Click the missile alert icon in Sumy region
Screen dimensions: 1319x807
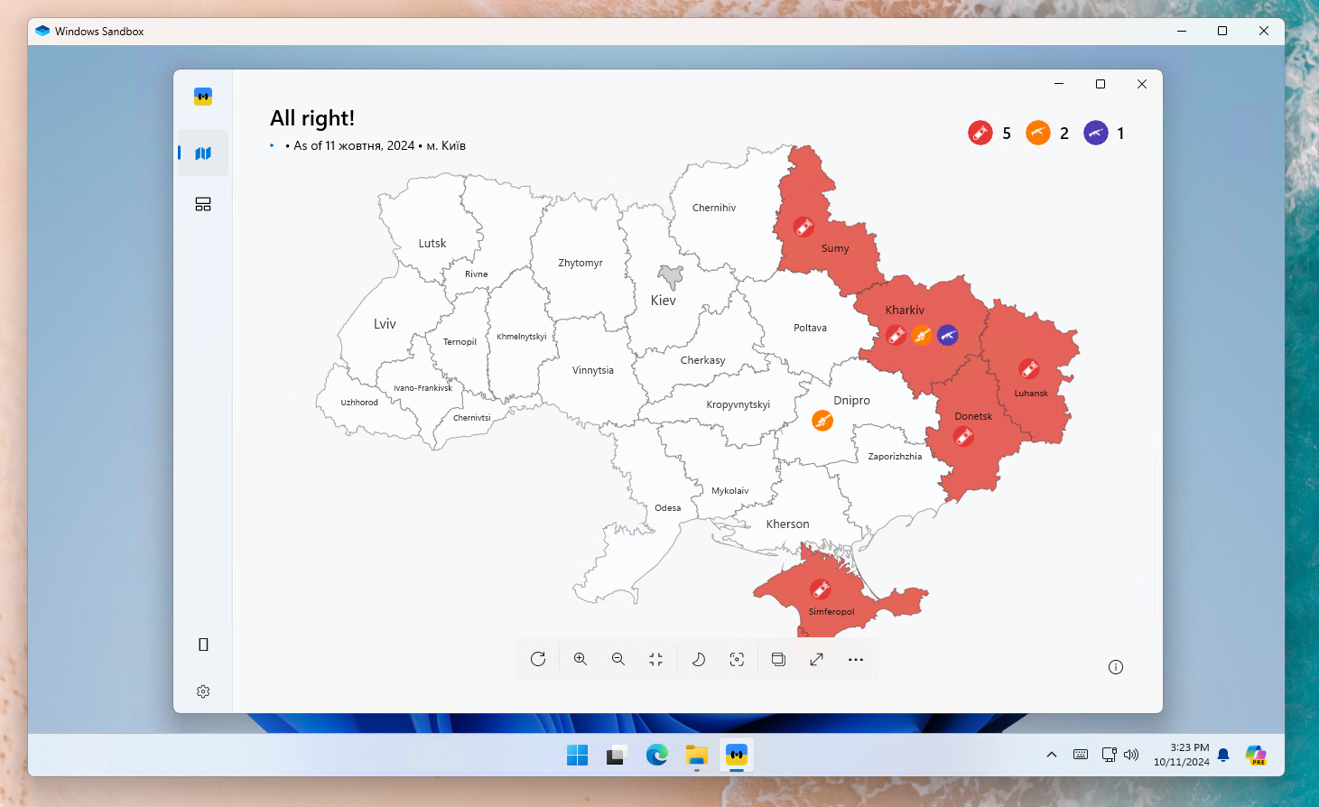click(x=803, y=227)
